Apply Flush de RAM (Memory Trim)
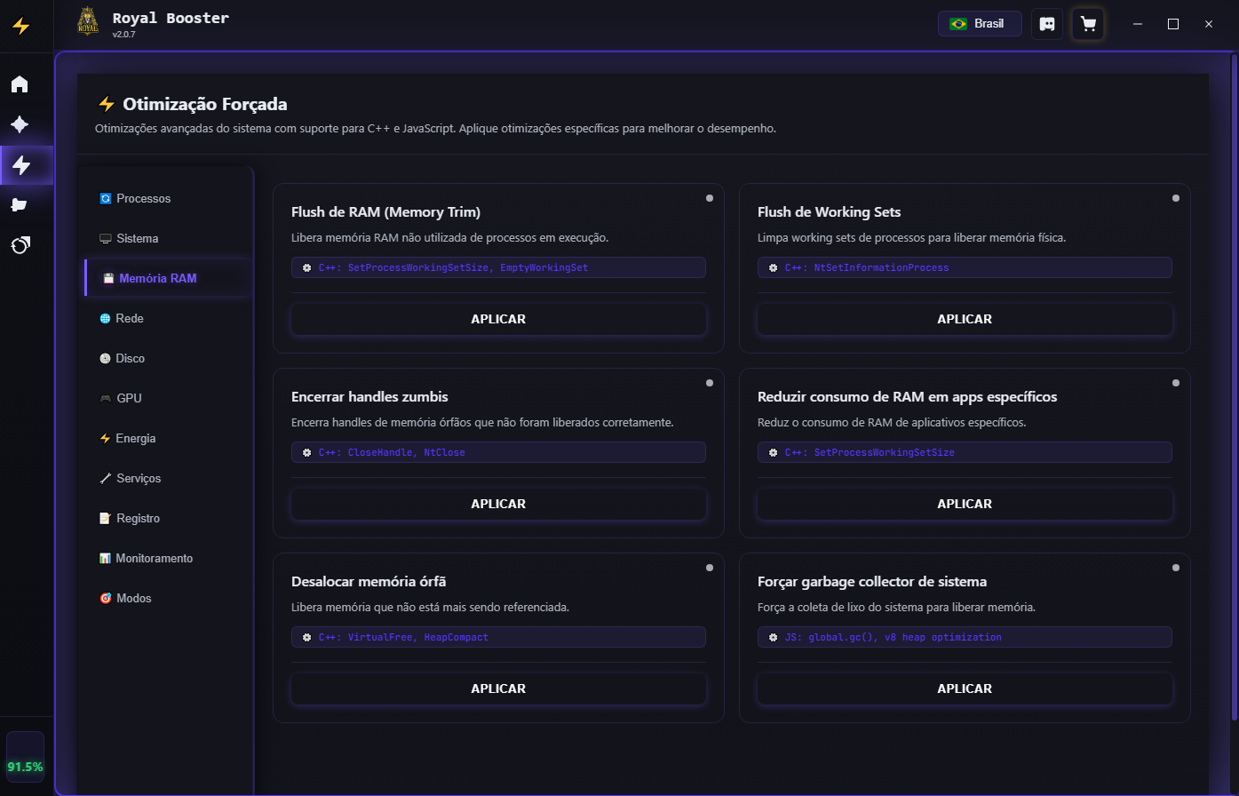This screenshot has height=796, width=1239. [x=498, y=320]
